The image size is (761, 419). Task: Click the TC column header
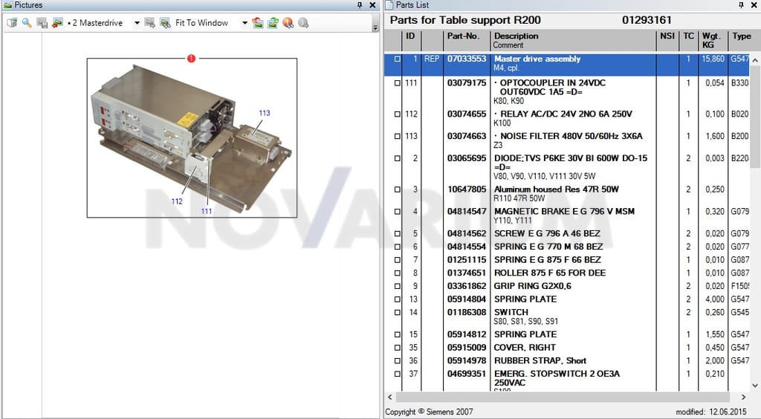coord(688,40)
